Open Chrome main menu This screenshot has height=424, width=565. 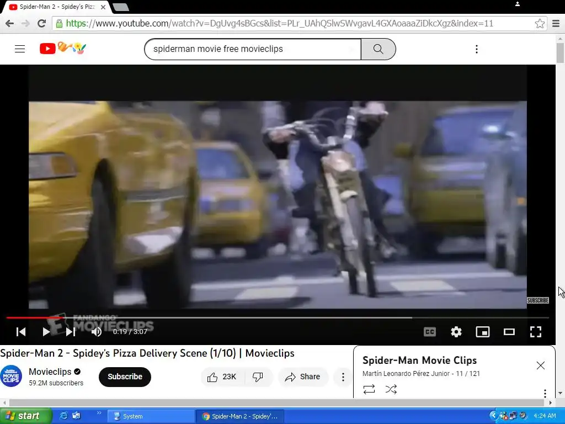(x=556, y=23)
